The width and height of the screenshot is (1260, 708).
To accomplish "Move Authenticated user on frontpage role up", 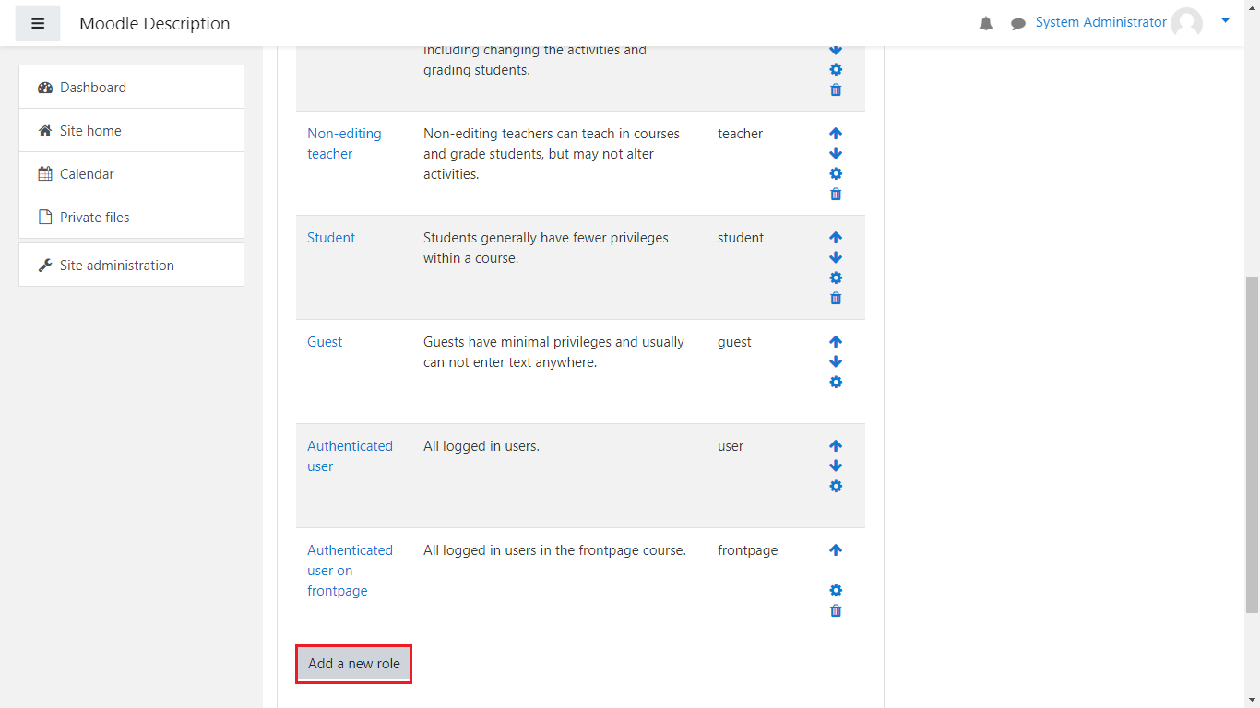I will (836, 550).
